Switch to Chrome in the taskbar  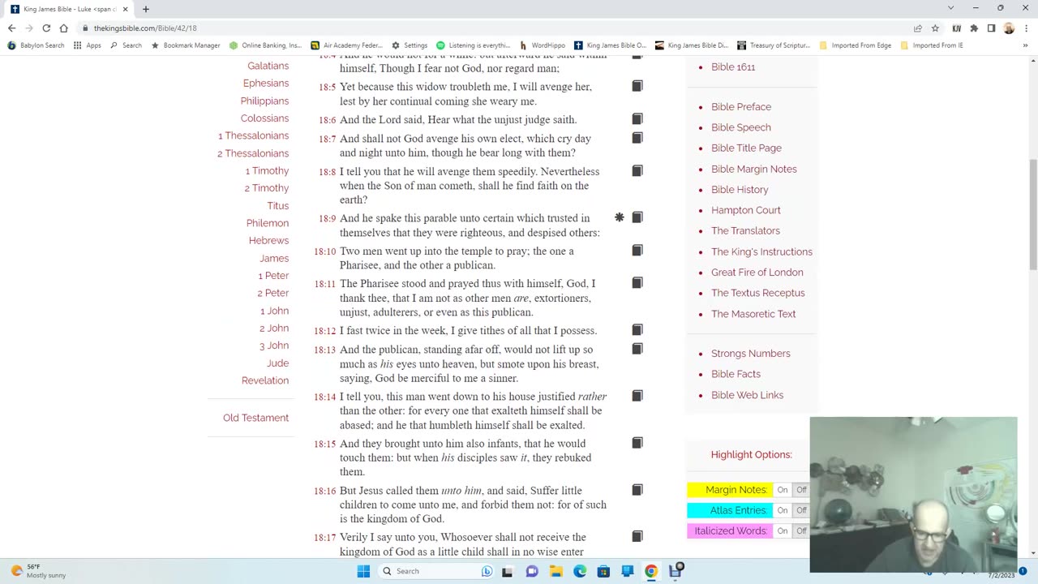[x=651, y=571]
